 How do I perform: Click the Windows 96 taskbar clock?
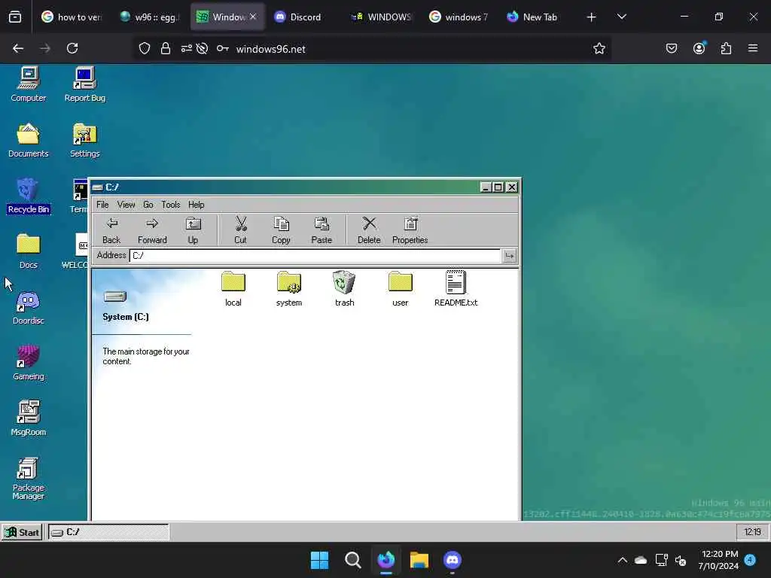click(752, 532)
